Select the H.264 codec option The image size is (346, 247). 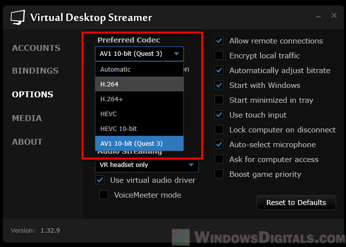pyautogui.click(x=139, y=84)
